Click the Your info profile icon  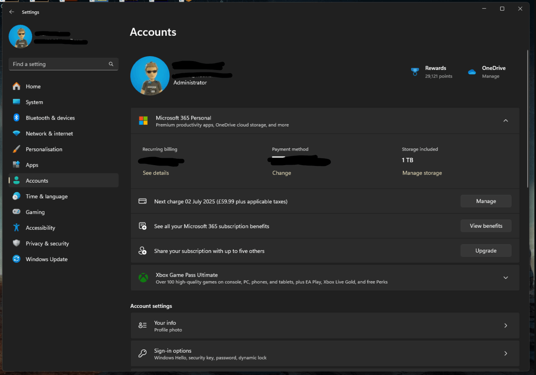point(142,325)
